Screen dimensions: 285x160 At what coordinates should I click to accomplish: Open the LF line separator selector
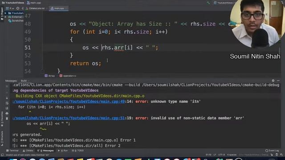(215, 155)
